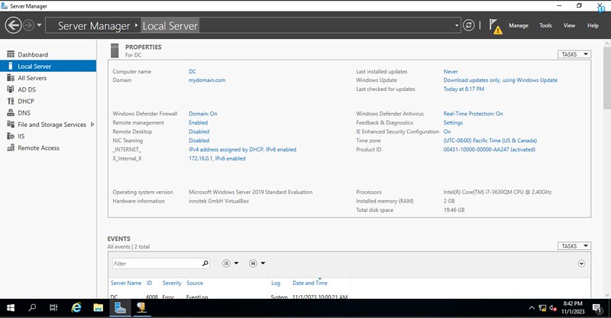The width and height of the screenshot is (611, 318).
Task: Click Remote management Enabled link
Action: 198,122
